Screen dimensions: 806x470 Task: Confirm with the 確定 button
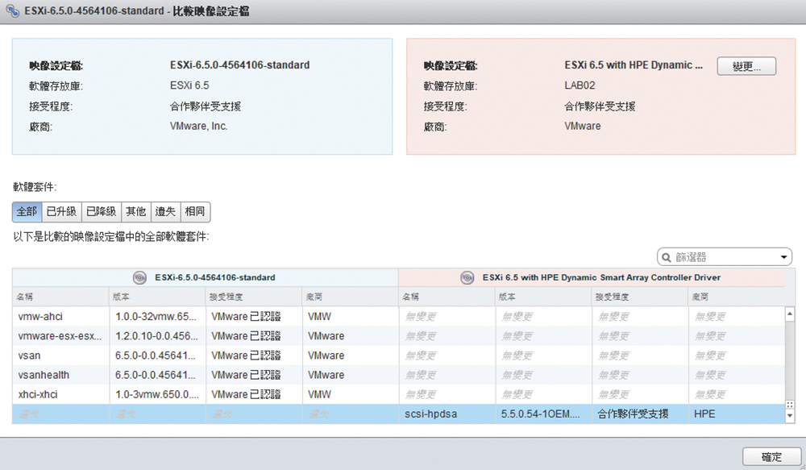pyautogui.click(x=771, y=456)
